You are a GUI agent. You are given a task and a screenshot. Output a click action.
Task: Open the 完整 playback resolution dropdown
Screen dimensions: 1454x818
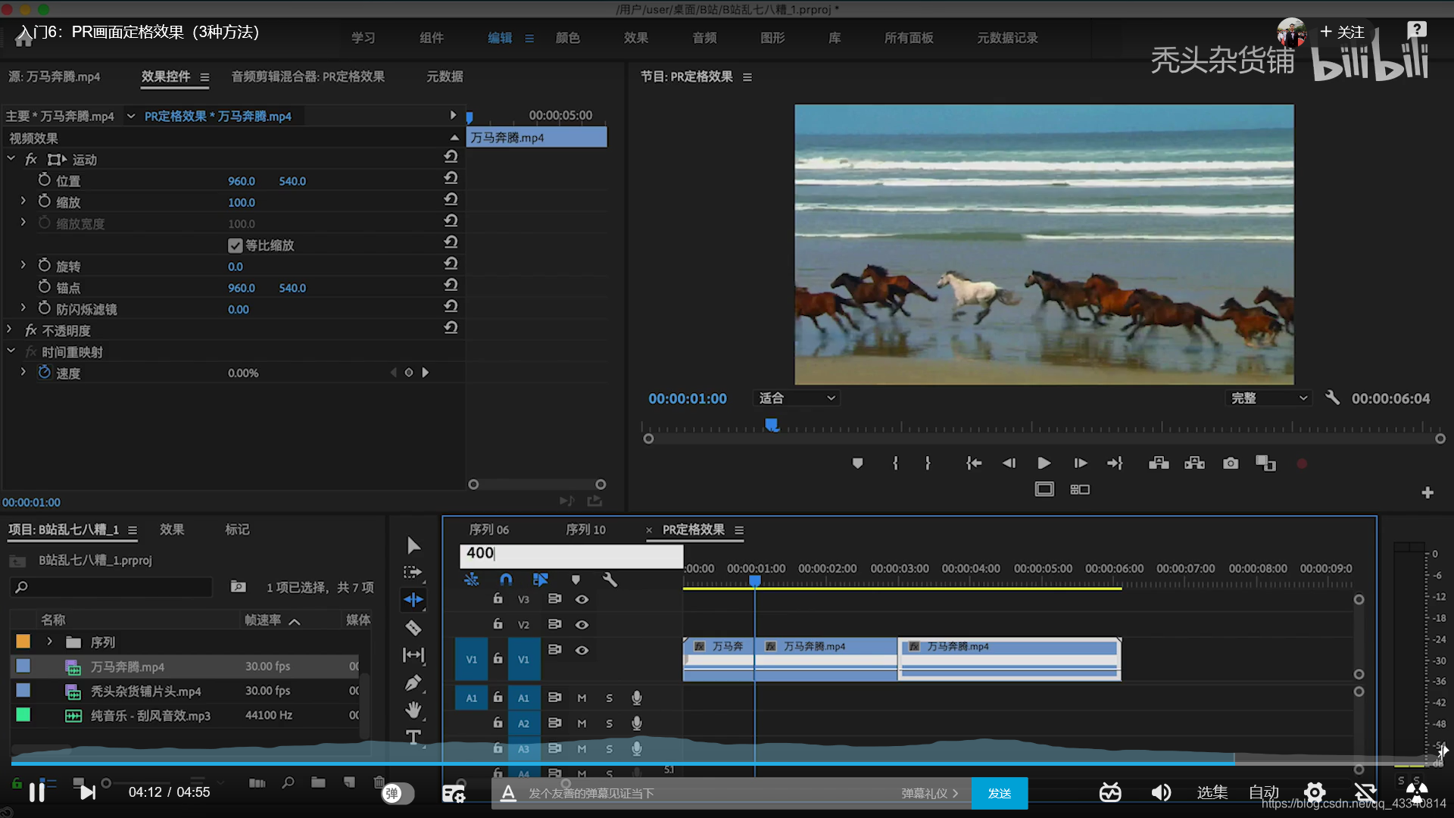coord(1268,398)
